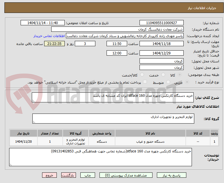Click the چاپ print button
The width and height of the screenshot is (224, 183).
coord(88,175)
